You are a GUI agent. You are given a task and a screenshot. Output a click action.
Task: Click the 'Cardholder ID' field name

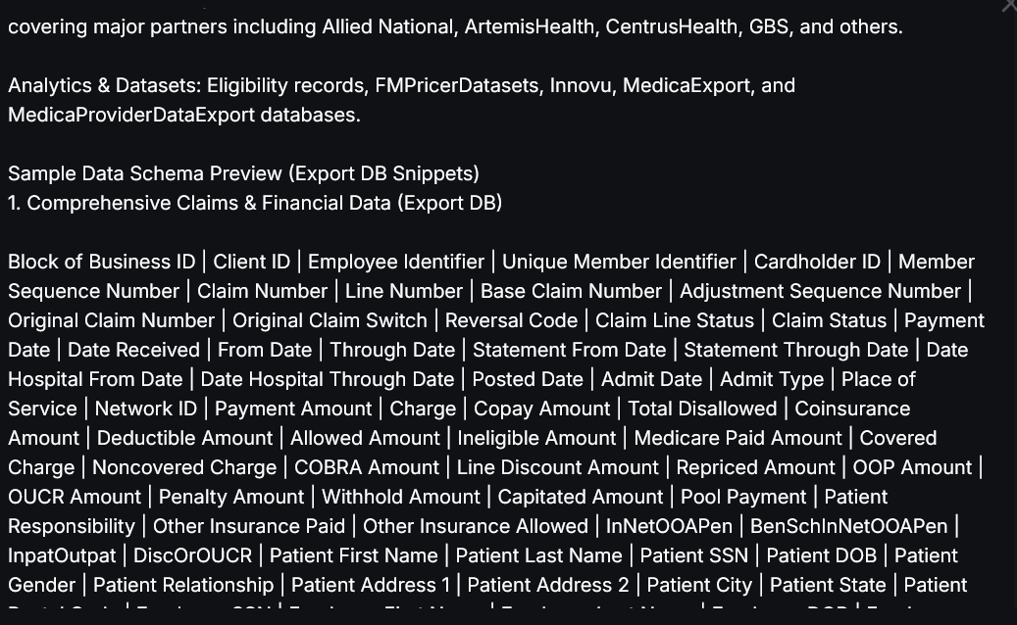[817, 262]
